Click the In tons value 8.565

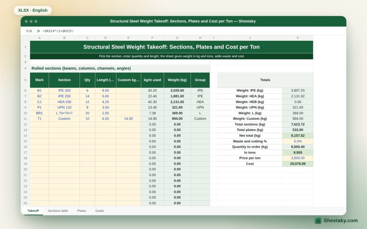[x=298, y=152]
